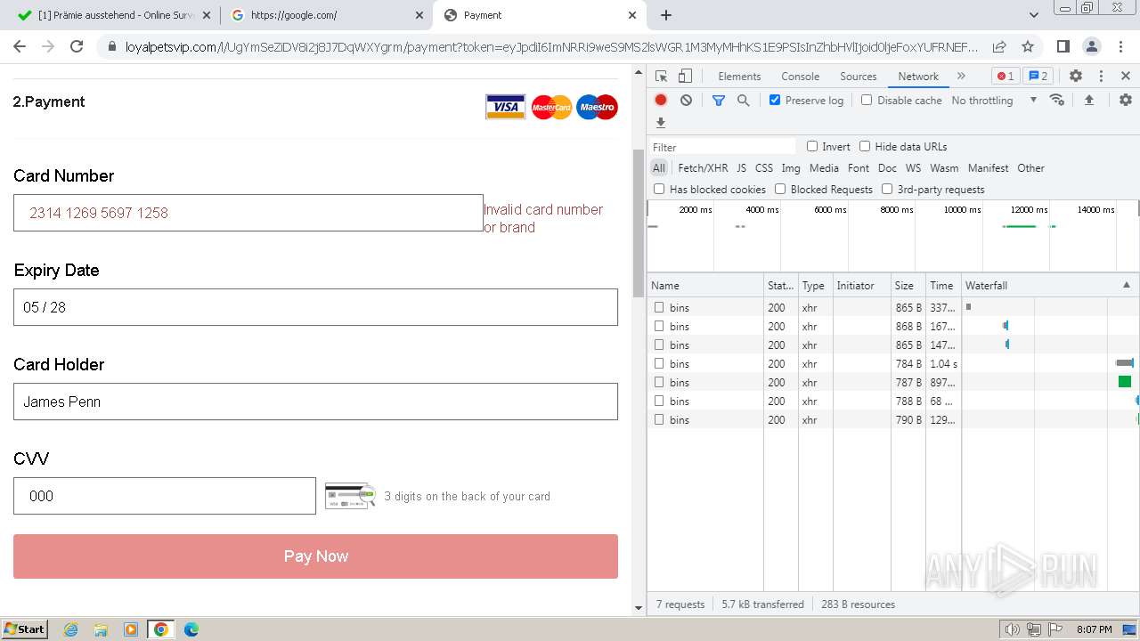Click the network Filter text box

pos(723,147)
